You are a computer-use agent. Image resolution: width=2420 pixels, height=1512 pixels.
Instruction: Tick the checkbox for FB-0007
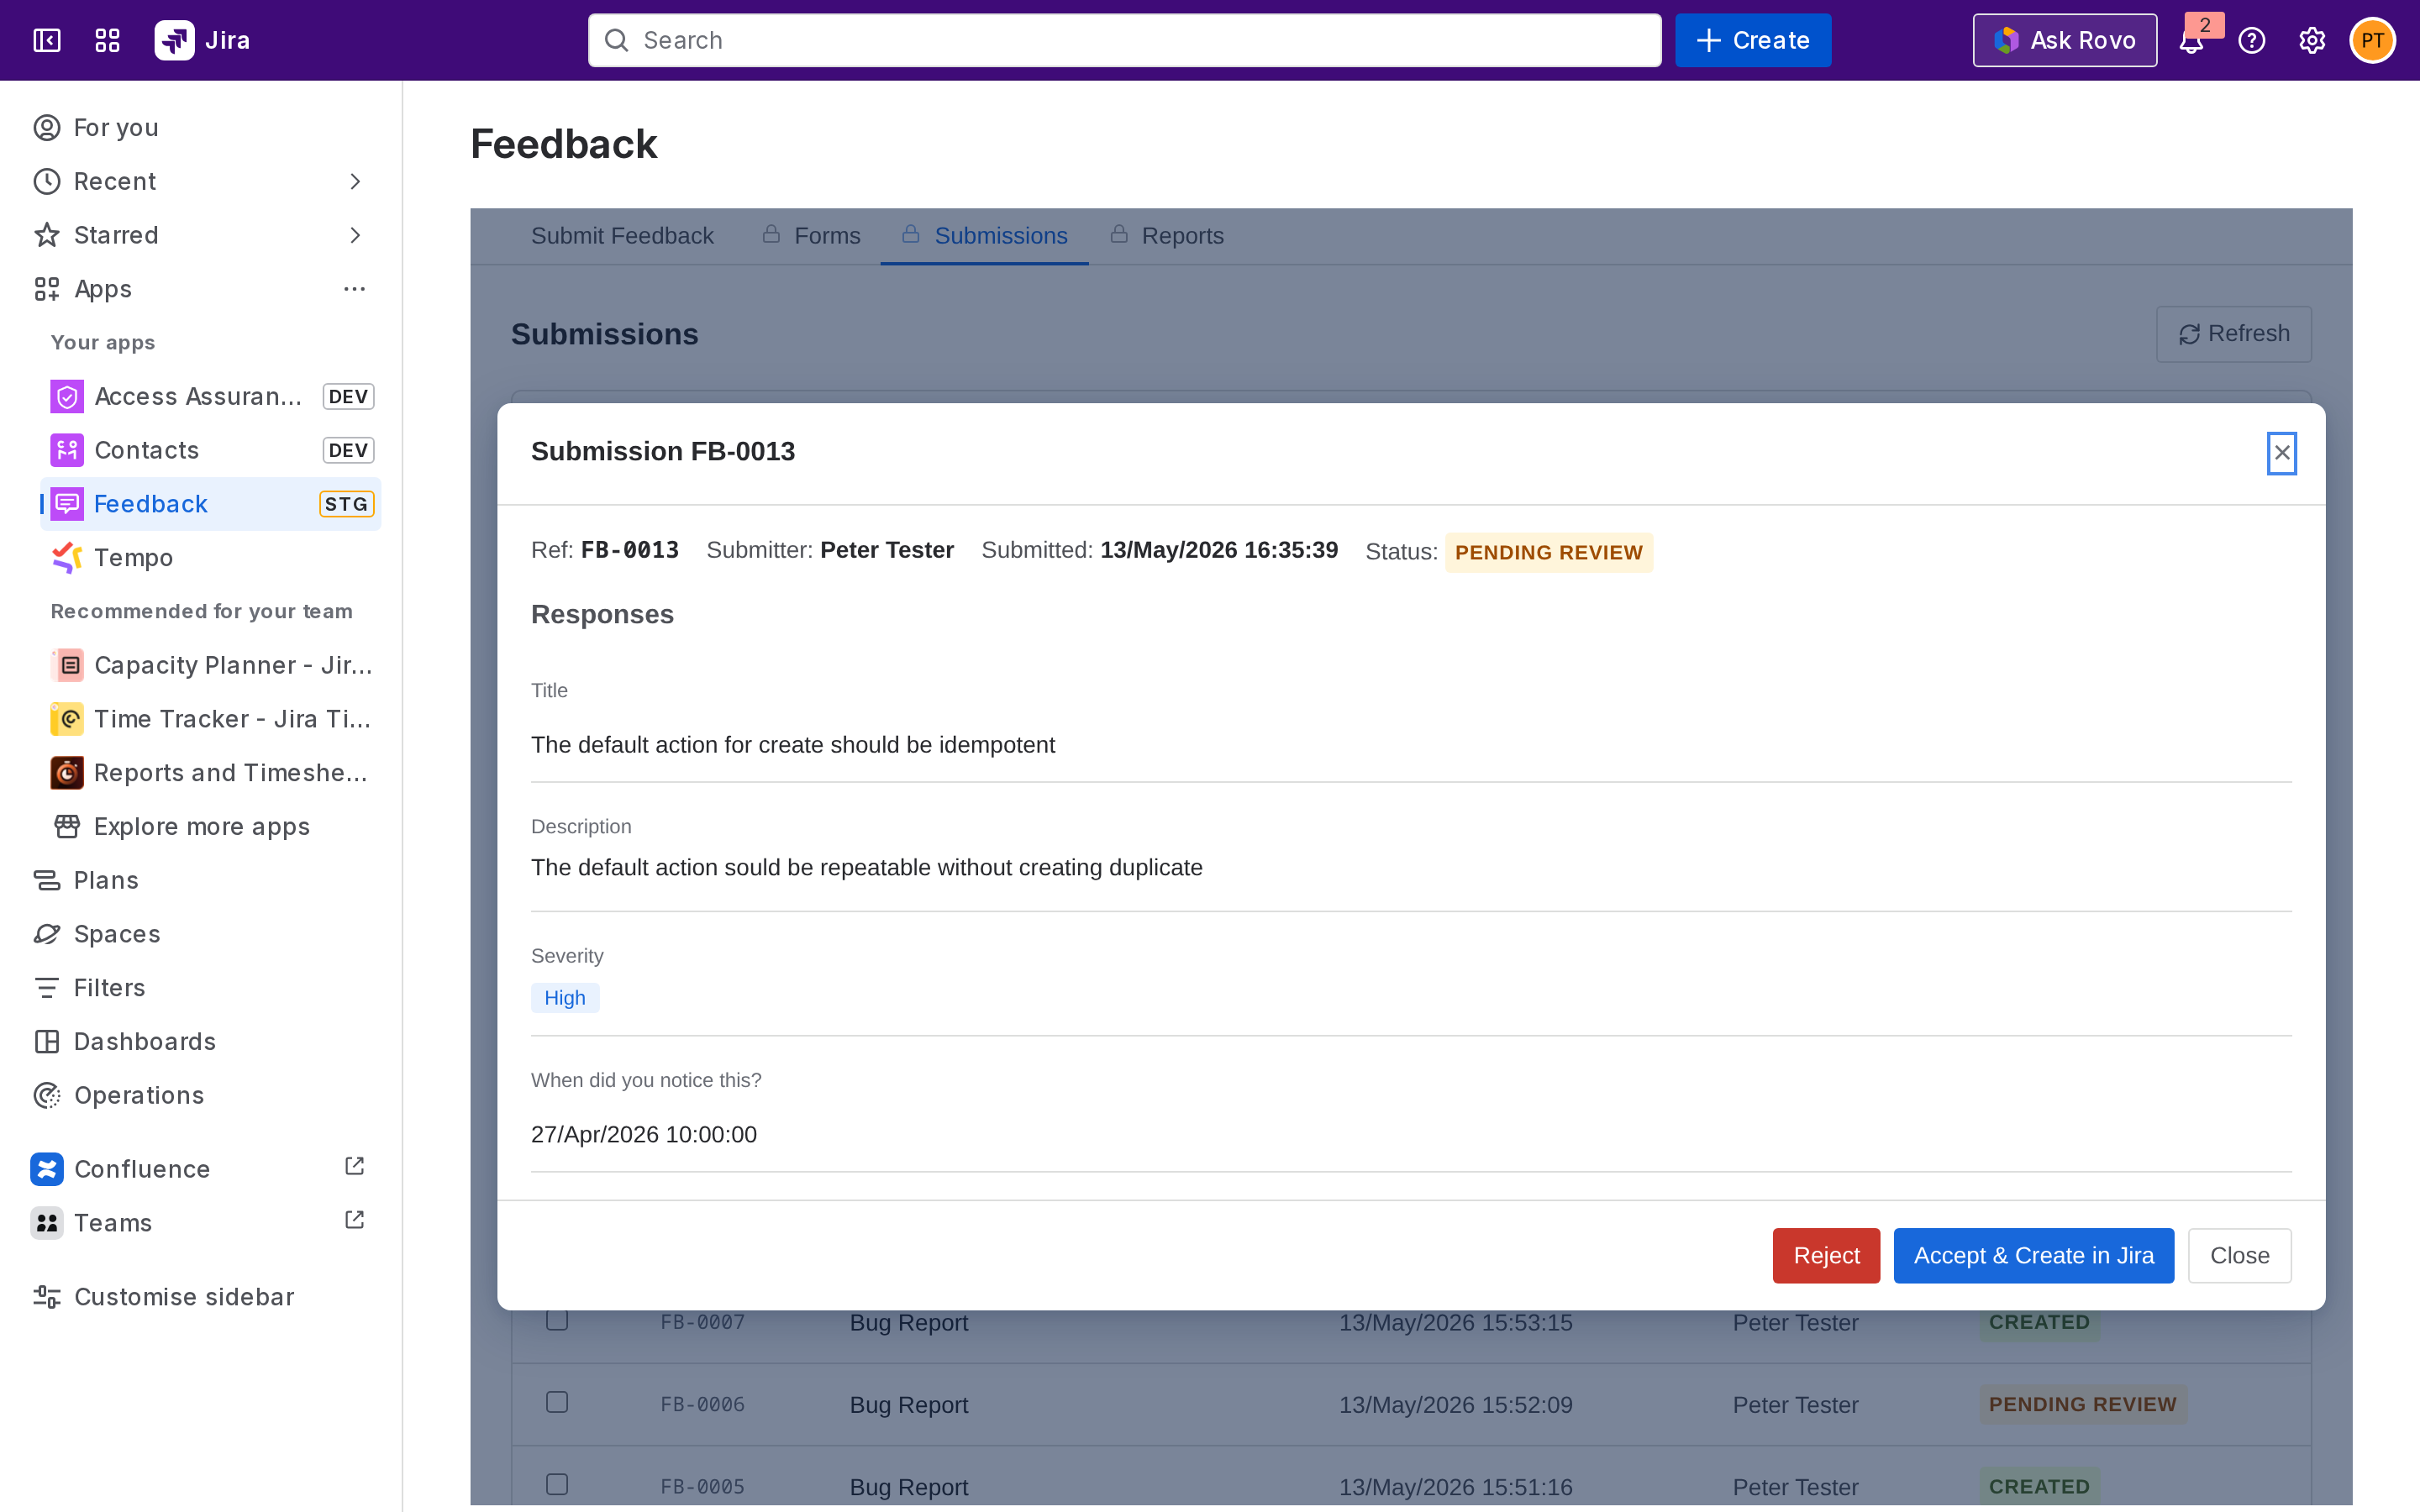click(x=557, y=1320)
